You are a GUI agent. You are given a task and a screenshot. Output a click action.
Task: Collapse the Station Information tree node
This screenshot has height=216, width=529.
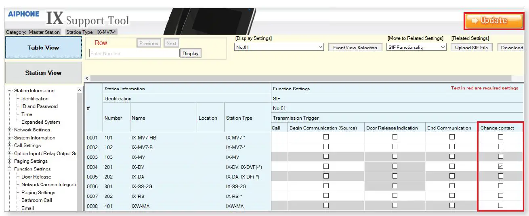tap(10, 91)
